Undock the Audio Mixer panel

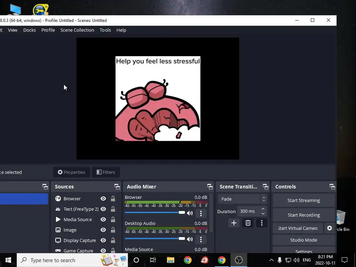point(210,187)
